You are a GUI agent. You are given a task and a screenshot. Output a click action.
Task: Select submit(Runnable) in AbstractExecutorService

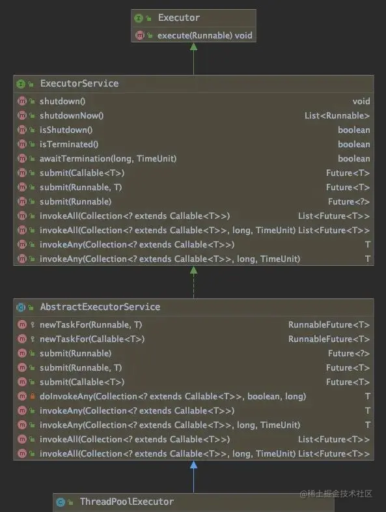pyautogui.click(x=193, y=353)
